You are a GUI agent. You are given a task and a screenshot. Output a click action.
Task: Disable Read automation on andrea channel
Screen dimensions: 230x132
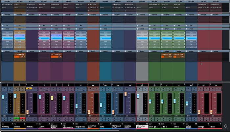(x=16, y=118)
